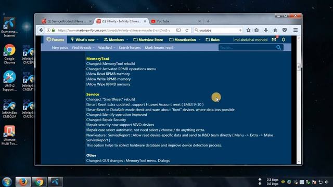Open the Forums navigation item
This screenshot has width=333, height=187.
55,39
